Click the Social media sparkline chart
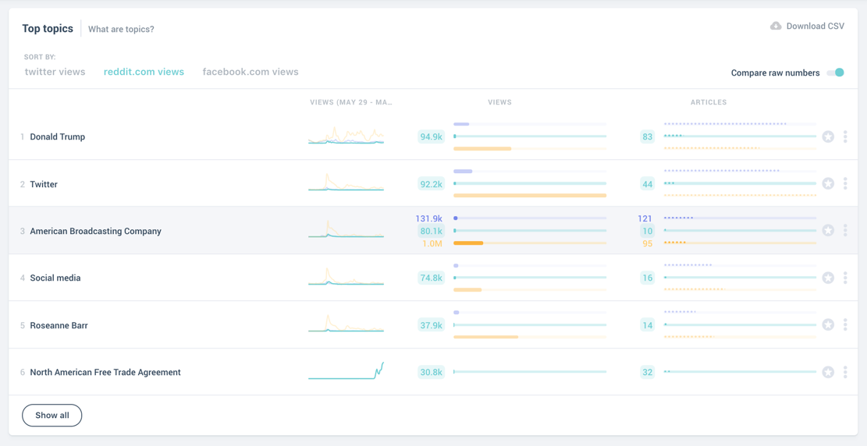The width and height of the screenshot is (867, 446). (346, 276)
